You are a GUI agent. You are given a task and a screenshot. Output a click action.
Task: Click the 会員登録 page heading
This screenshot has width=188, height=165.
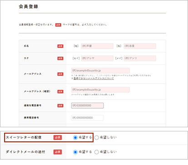pyautogui.click(x=29, y=6)
